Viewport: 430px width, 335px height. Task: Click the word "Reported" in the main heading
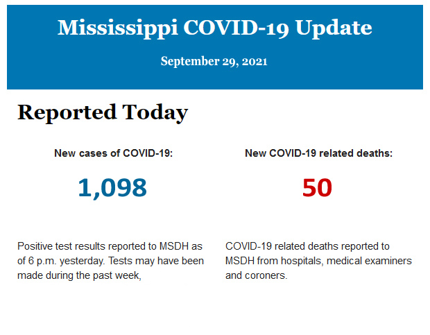click(67, 112)
